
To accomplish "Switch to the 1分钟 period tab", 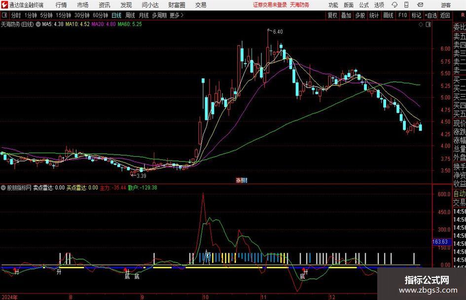I will (31, 15).
